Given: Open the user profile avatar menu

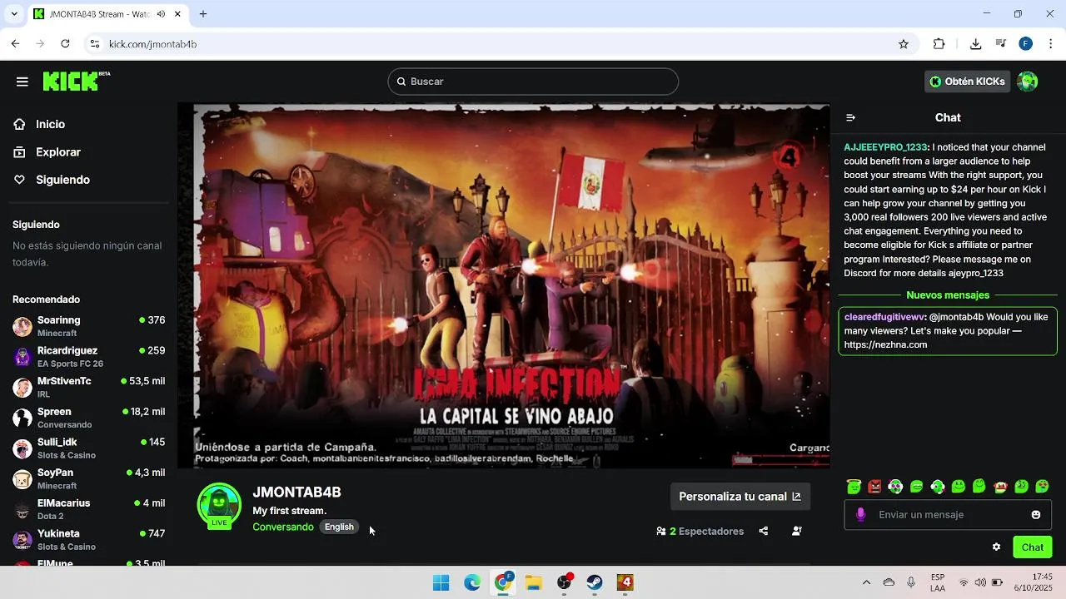Looking at the screenshot, I should [x=1028, y=82].
